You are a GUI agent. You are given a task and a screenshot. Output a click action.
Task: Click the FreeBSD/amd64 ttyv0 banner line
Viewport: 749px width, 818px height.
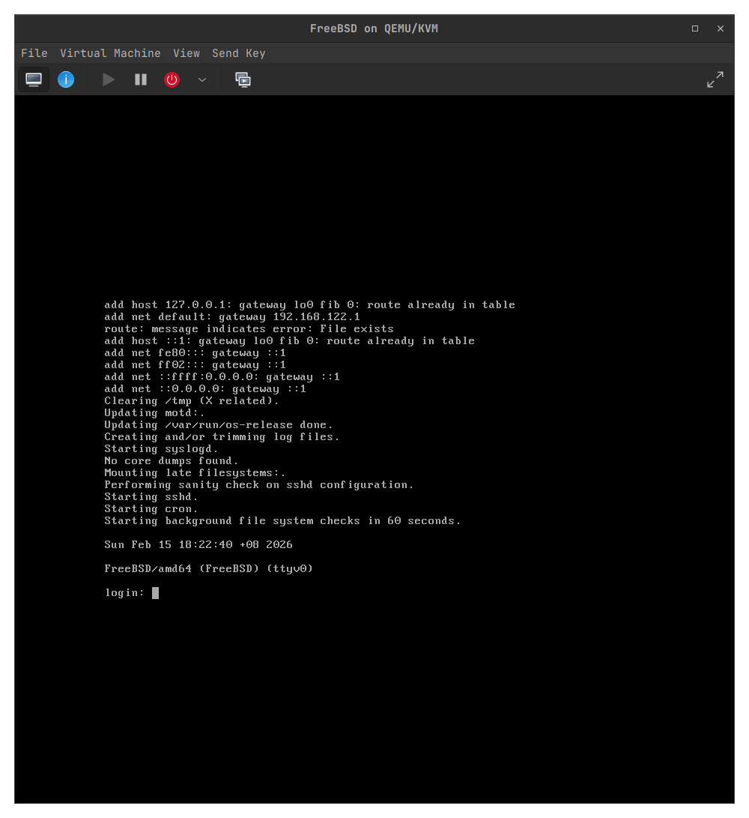click(x=208, y=569)
